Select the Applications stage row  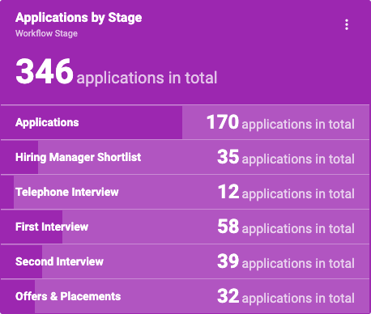[x=185, y=122]
